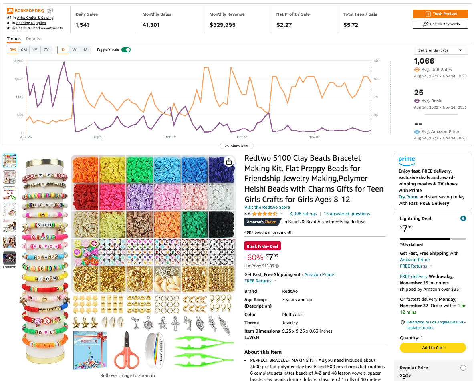
Task: Open the Visit the Redtwo Store link
Action: 267,207
